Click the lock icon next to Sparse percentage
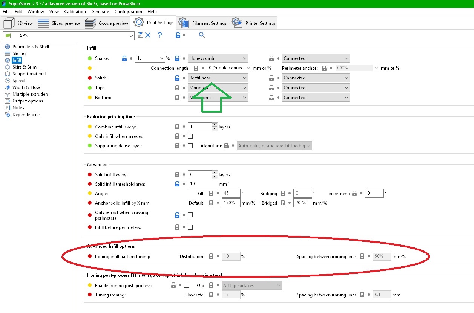 (124, 58)
